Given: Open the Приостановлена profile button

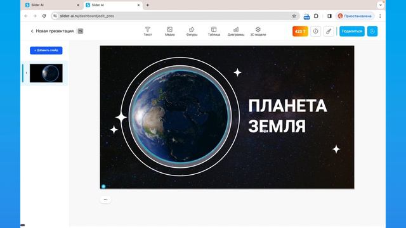Looking at the screenshot, I should (355, 16).
